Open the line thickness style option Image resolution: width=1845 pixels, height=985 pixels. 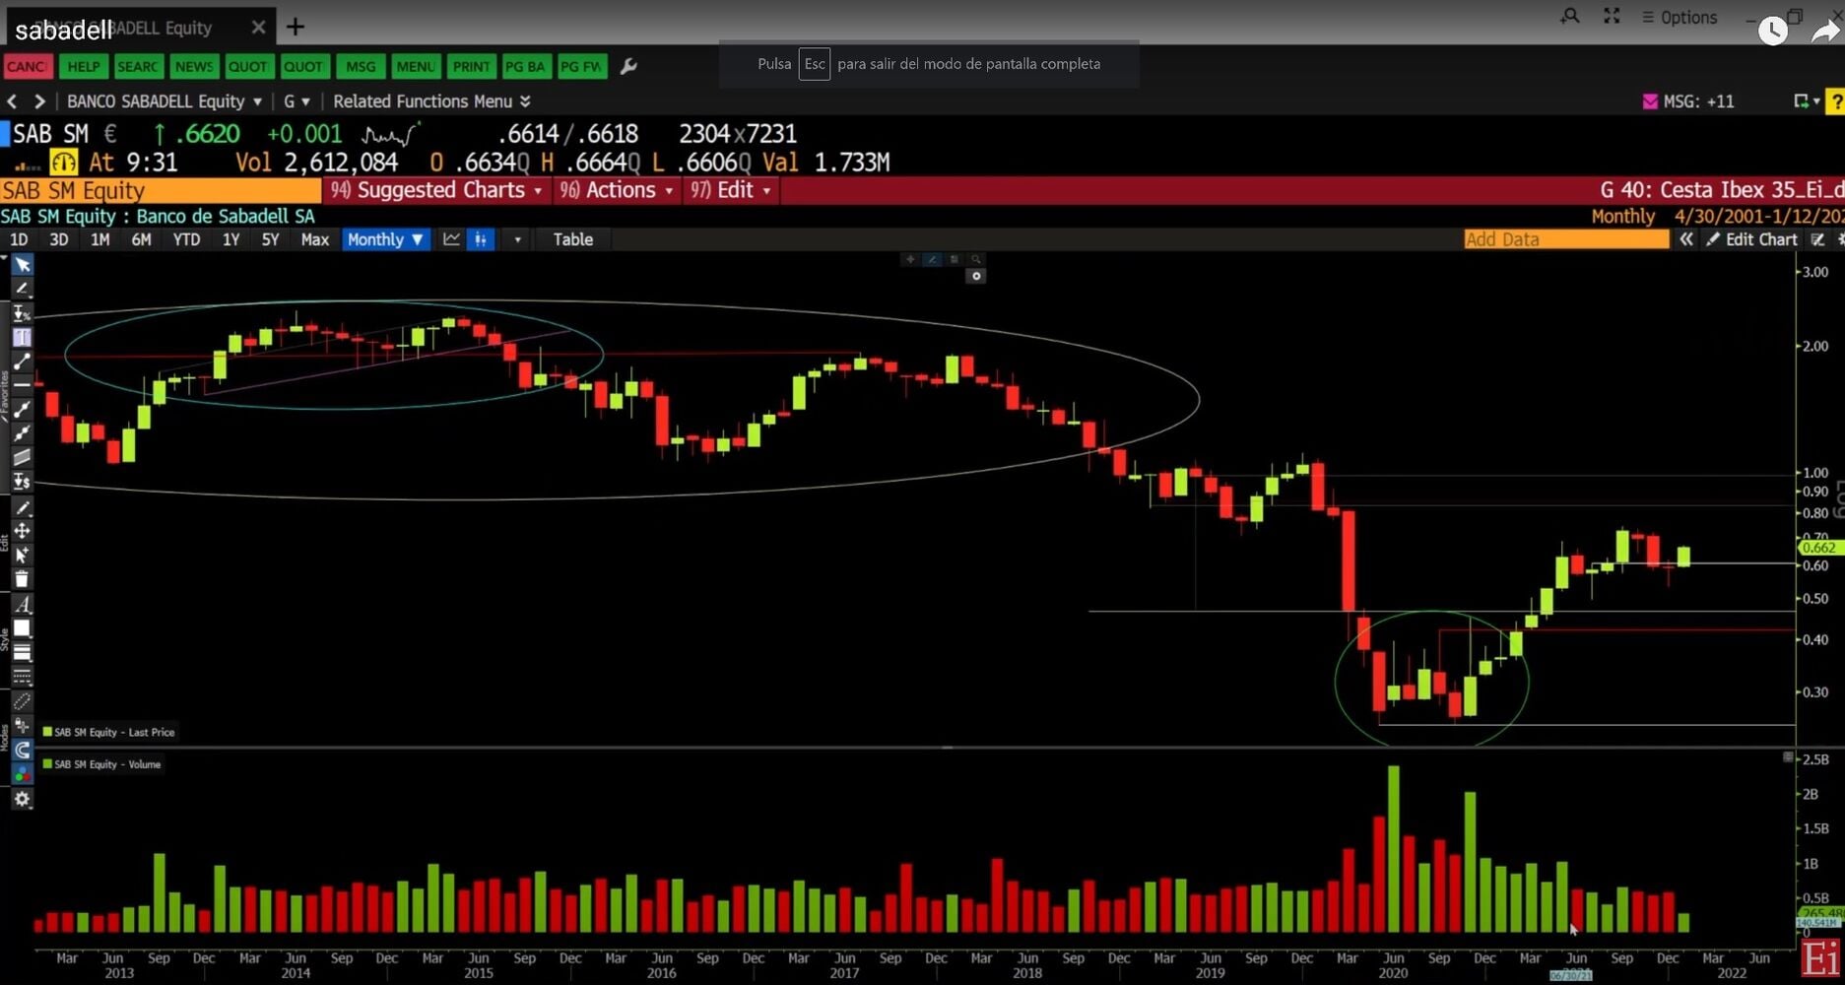pyautogui.click(x=22, y=652)
